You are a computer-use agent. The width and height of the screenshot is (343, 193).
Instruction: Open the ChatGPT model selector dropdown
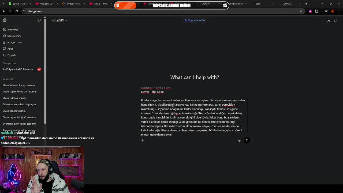(x=60, y=20)
